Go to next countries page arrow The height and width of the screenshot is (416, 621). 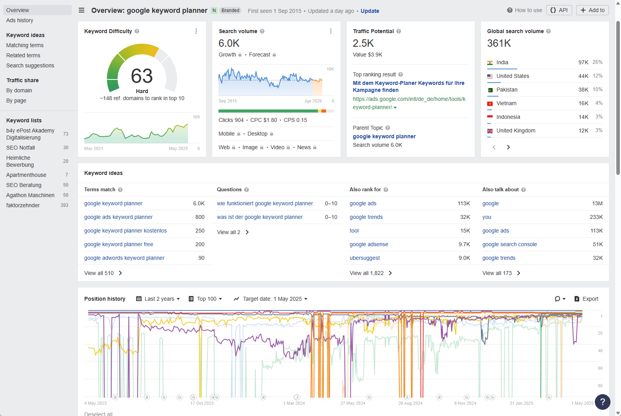(508, 147)
